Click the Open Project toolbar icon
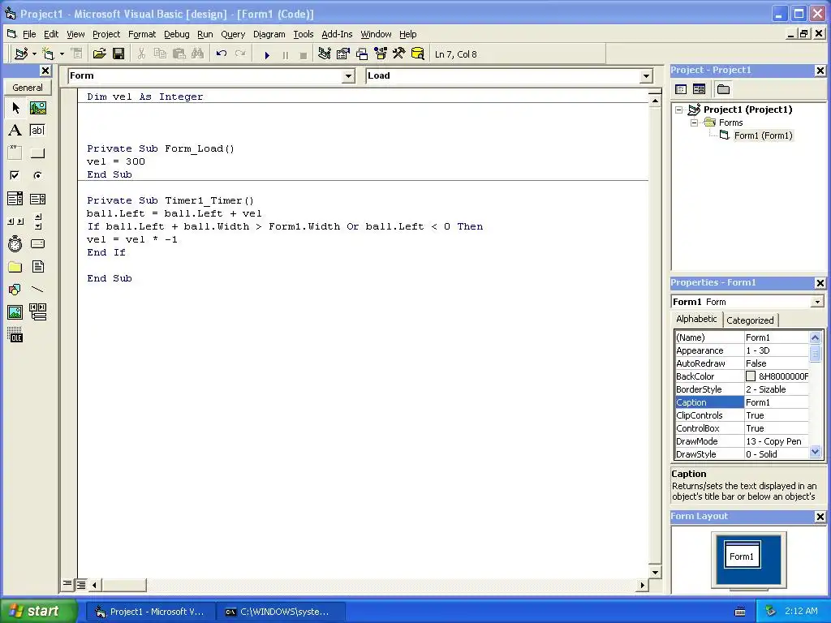The width and height of the screenshot is (831, 623). click(x=99, y=54)
